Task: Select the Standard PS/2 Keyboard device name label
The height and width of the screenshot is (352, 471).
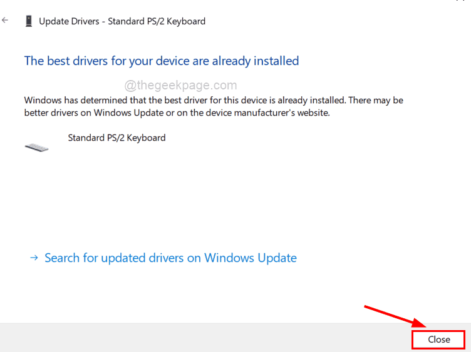Action: (116, 138)
